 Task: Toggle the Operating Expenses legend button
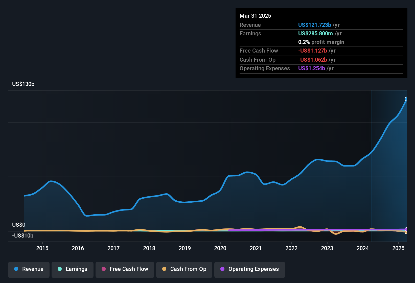tap(250, 269)
